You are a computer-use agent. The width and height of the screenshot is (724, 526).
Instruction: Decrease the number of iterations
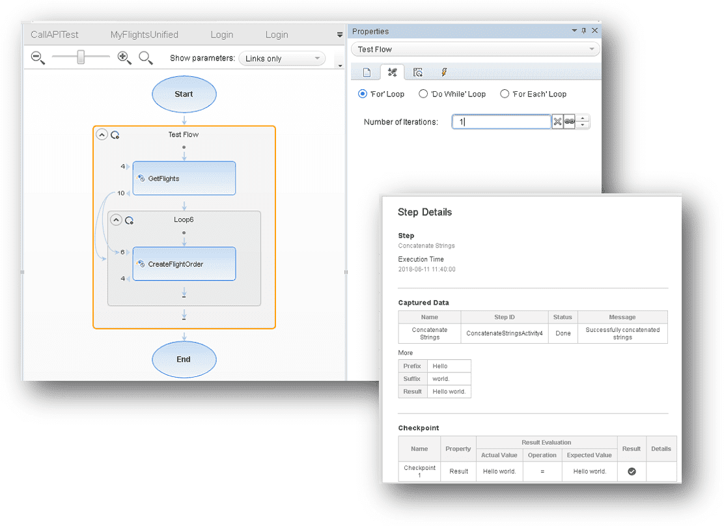[583, 126]
